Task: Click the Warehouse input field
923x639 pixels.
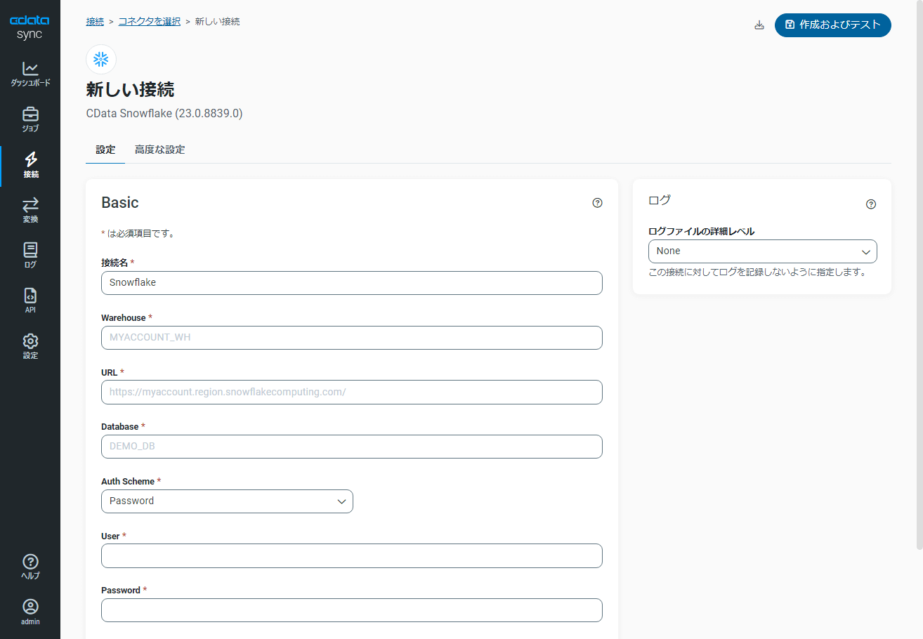Action: pyautogui.click(x=352, y=338)
